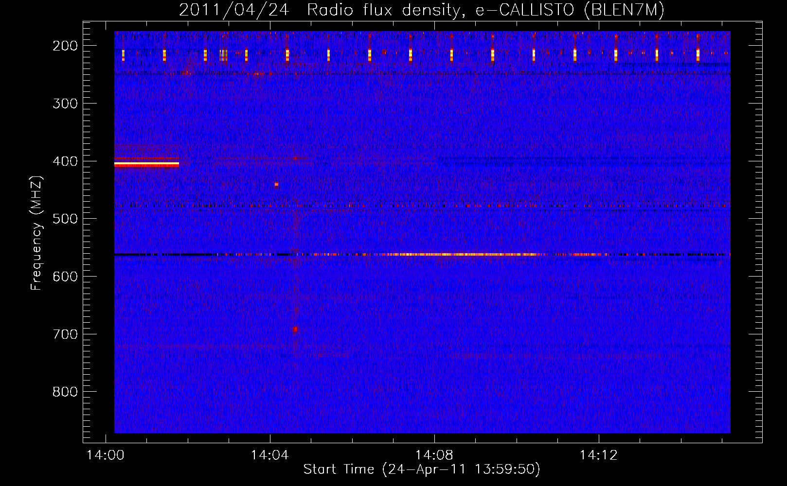Select the '500' frequency axis label

[65, 219]
